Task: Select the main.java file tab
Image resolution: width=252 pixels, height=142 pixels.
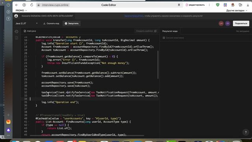Action: click(x=30, y=31)
